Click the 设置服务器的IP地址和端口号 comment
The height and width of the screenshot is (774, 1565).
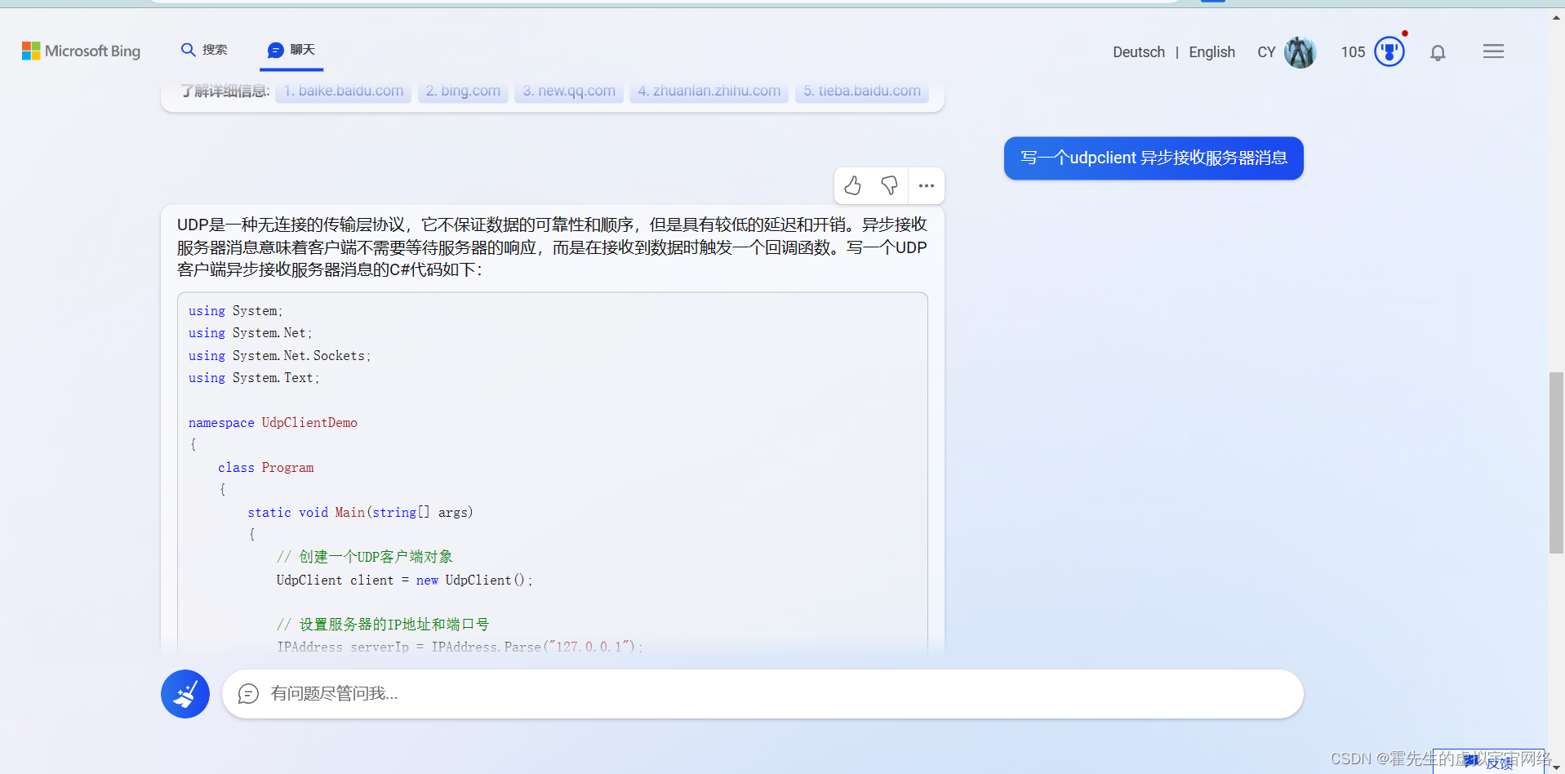coord(382,625)
